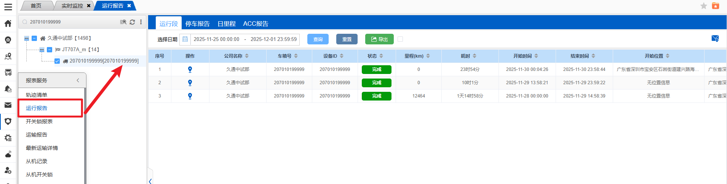The image size is (727, 184).
Task: Open the mail envelope sidebar icon
Action: pos(8,105)
